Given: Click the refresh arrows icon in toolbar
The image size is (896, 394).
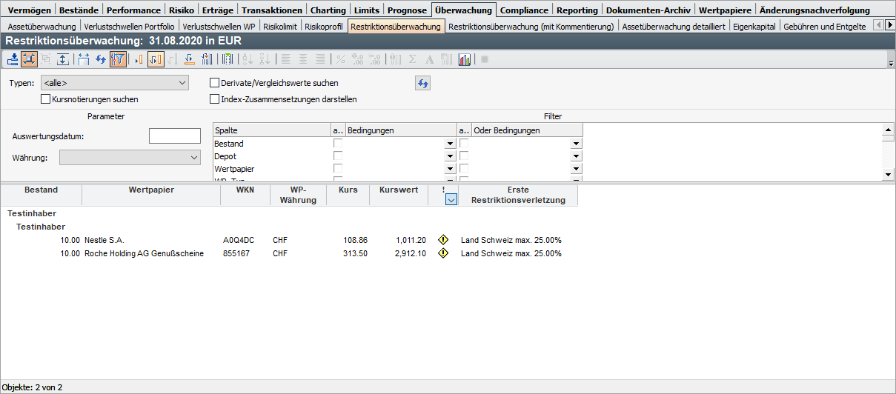Looking at the screenshot, I should [x=100, y=59].
